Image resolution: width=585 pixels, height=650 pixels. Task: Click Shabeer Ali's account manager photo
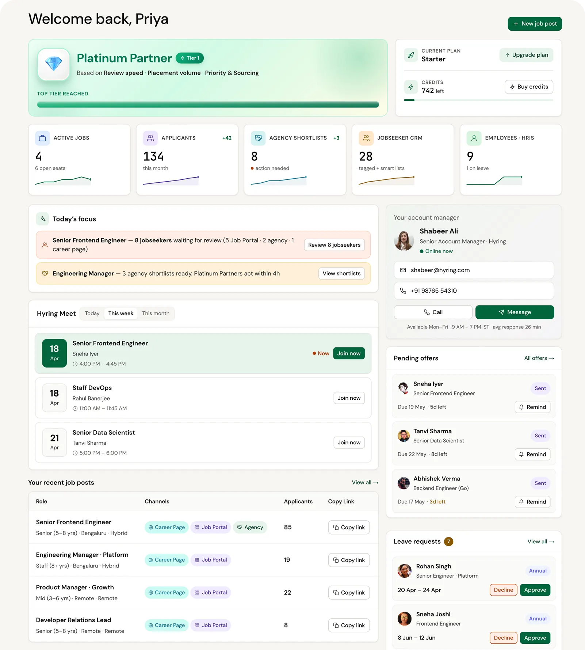pos(404,241)
